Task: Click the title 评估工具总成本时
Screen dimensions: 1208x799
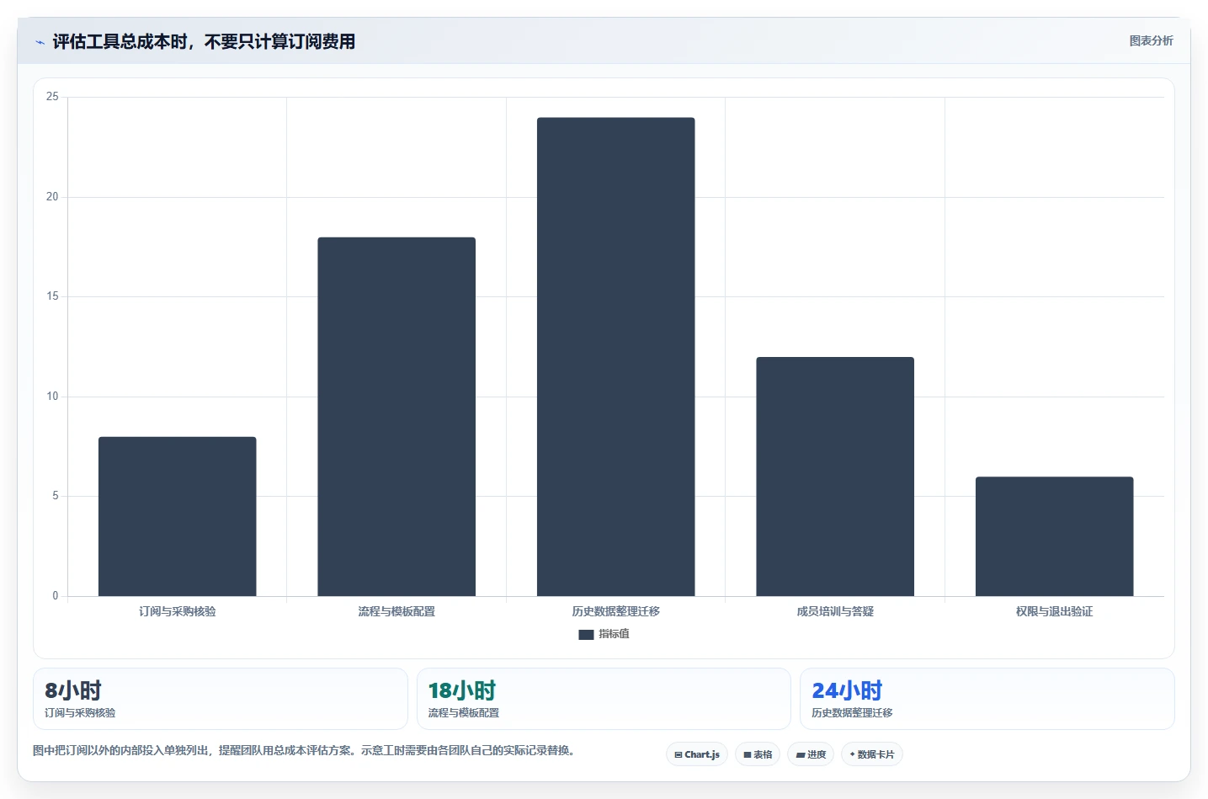Action: pos(203,41)
